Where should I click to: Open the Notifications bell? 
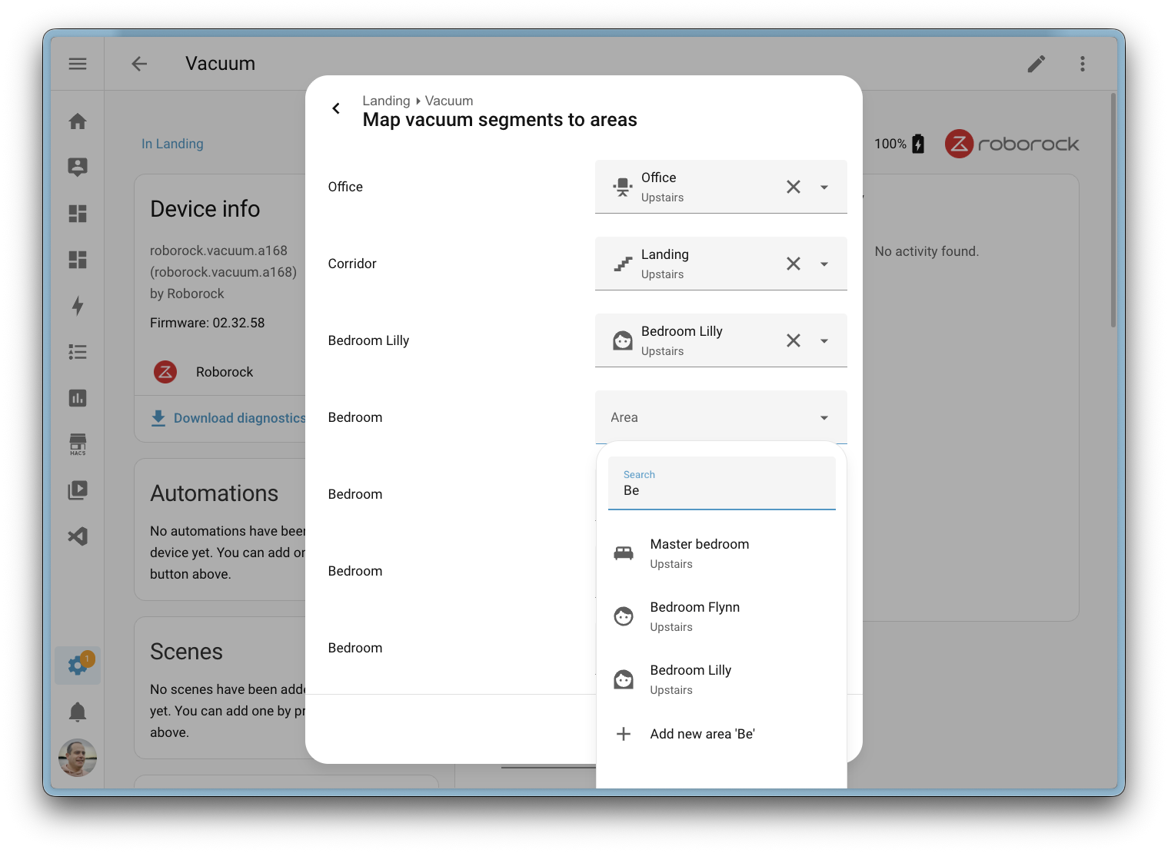[x=77, y=712]
